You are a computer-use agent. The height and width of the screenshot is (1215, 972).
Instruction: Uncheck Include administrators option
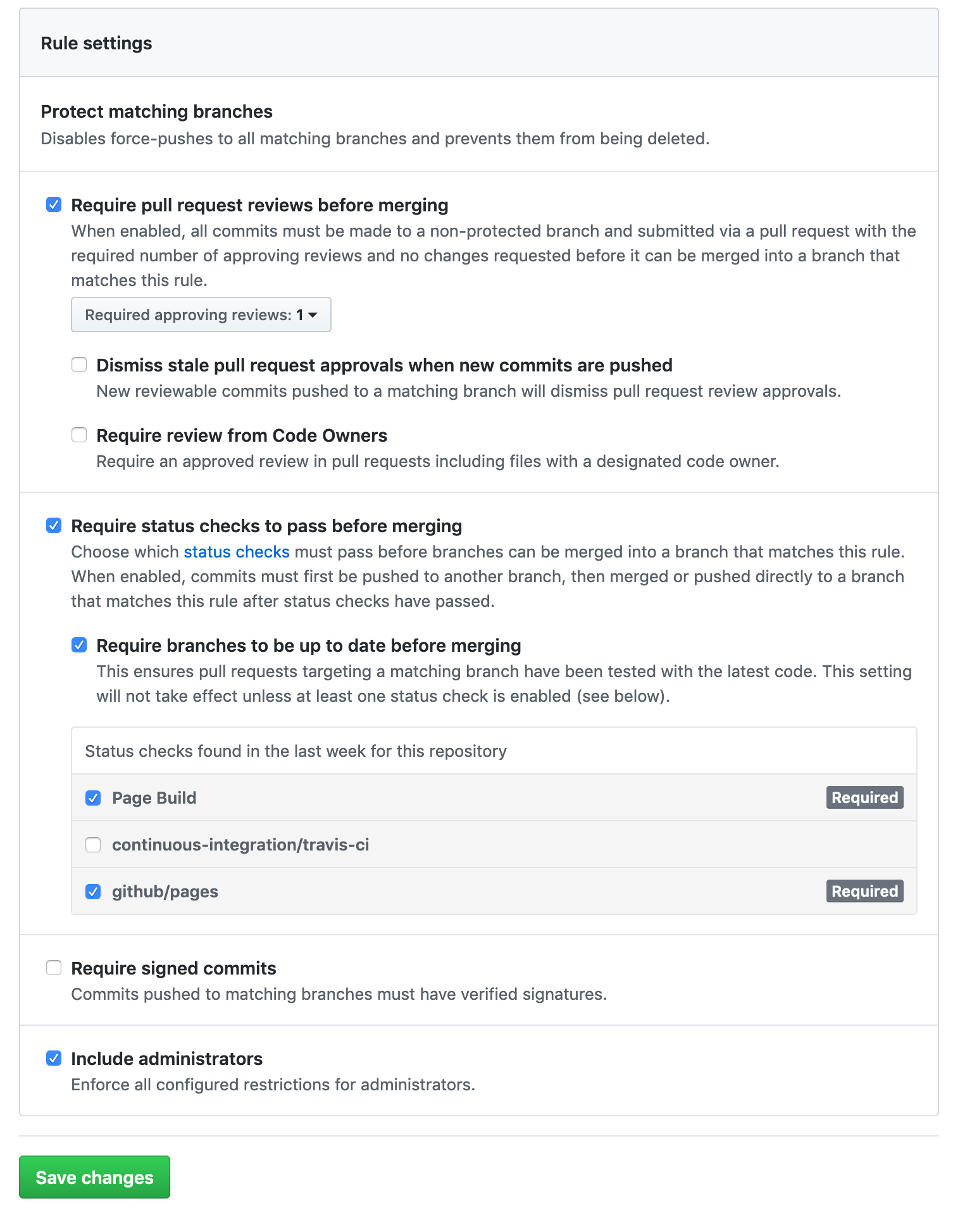pos(54,1058)
